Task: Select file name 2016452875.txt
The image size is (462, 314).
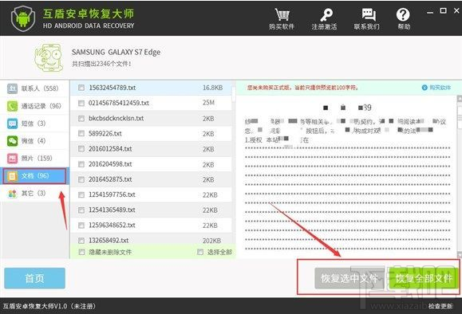Action: click(110, 179)
